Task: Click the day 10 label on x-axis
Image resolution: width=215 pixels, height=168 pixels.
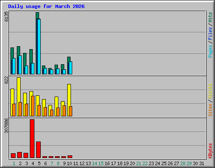Action: pyautogui.click(x=69, y=163)
